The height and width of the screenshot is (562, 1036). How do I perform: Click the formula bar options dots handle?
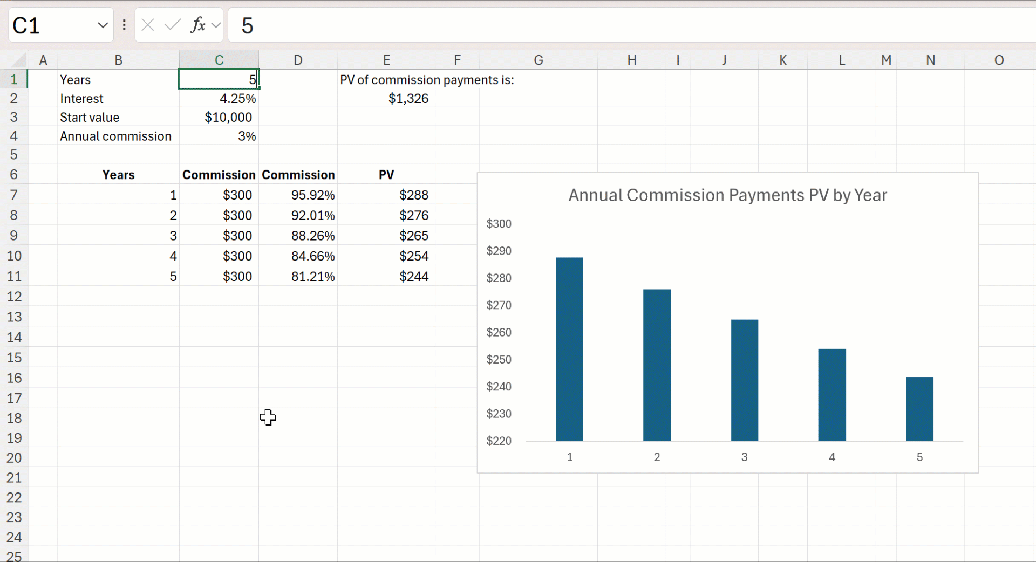click(124, 25)
